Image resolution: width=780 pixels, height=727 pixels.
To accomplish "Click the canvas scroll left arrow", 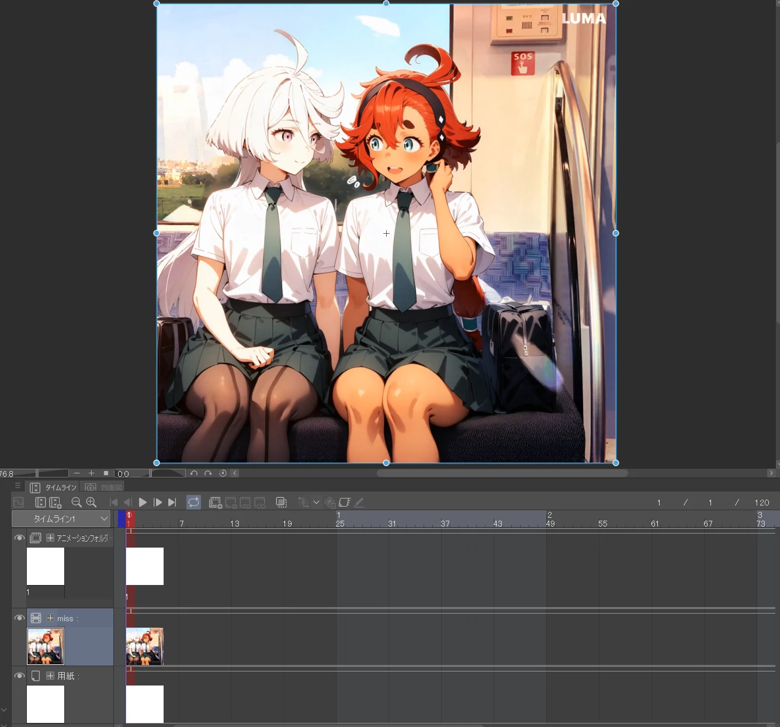I will point(235,473).
